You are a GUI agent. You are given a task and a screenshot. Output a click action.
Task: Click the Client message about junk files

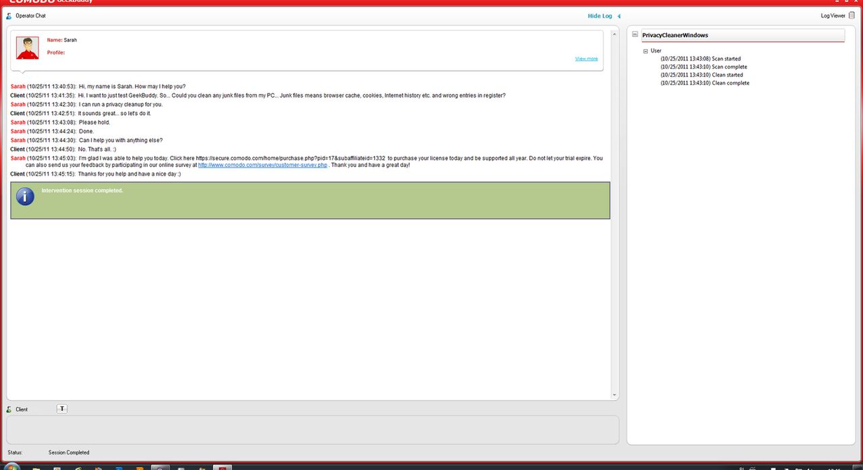coord(258,96)
